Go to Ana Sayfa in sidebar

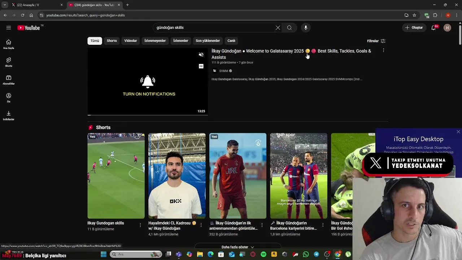[9, 44]
